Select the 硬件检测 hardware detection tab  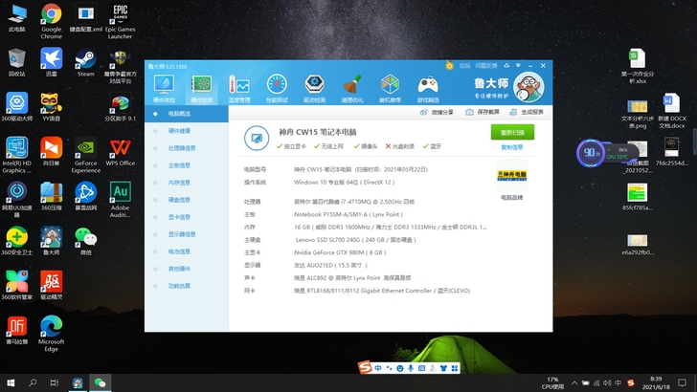pos(201,89)
